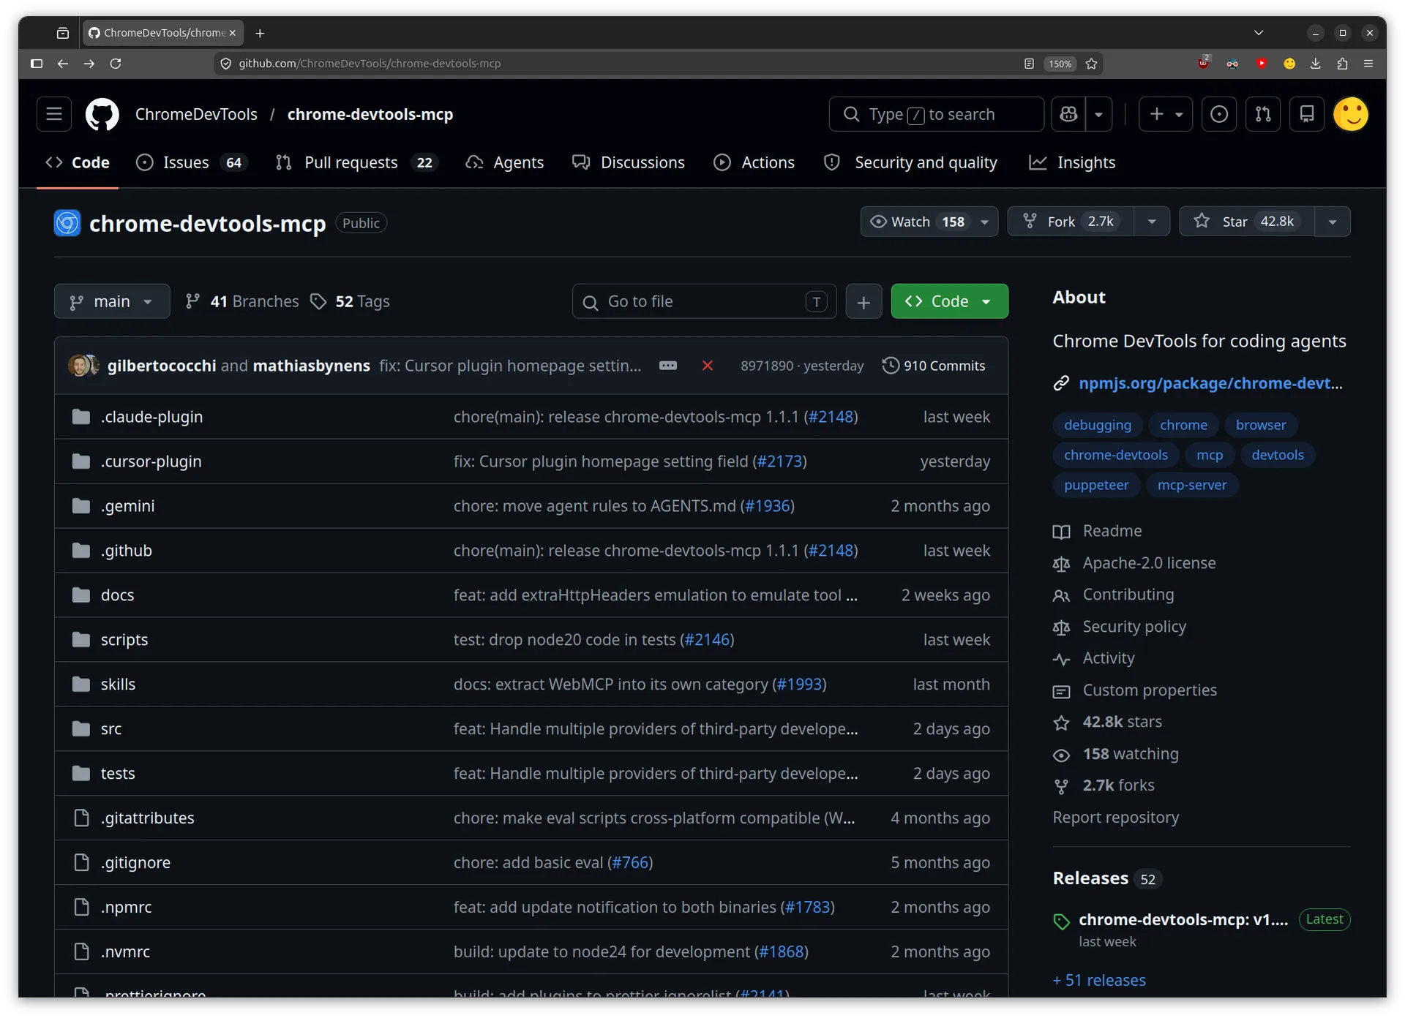Open a new browser tab
Image resolution: width=1405 pixels, height=1018 pixels.
tap(260, 33)
